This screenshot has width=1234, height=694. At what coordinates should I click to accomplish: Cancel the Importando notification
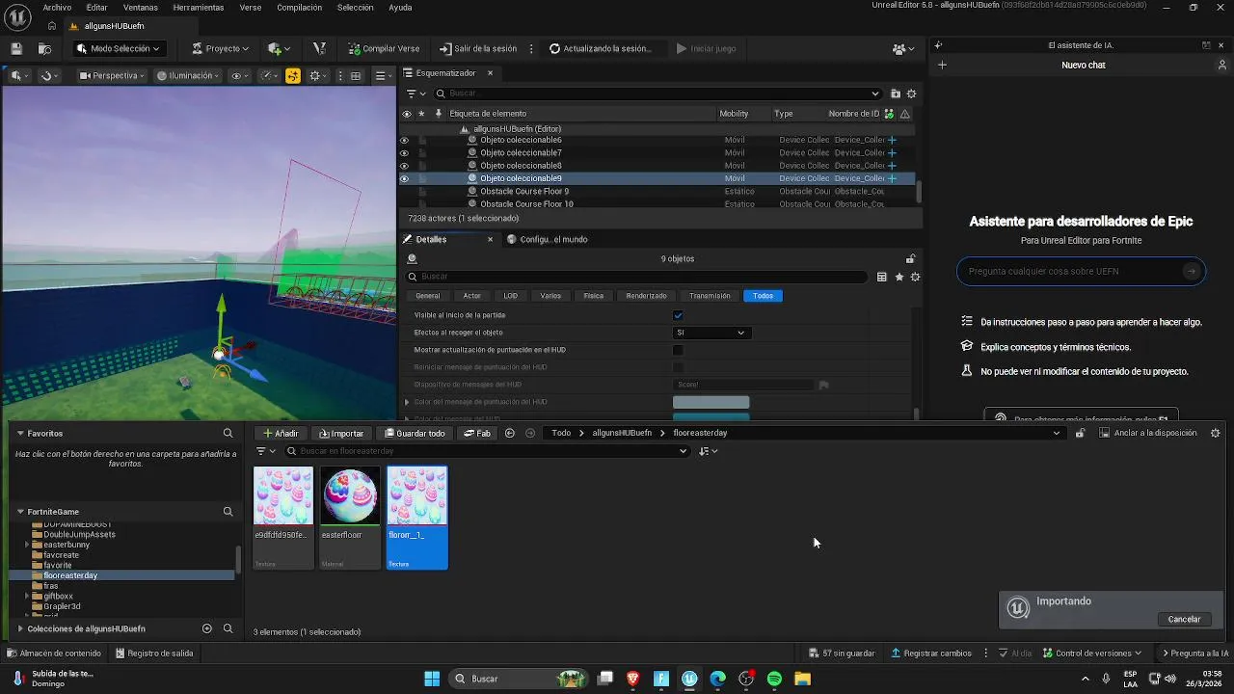tap(1184, 620)
